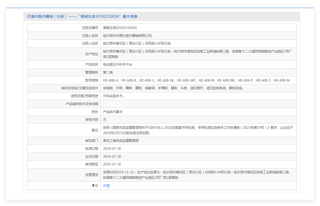Select the 变更时间2019-11-26 change record text
320x206 pixels.
pyautogui.click(x=197, y=175)
